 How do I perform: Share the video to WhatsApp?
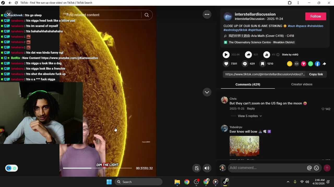[x=311, y=64]
